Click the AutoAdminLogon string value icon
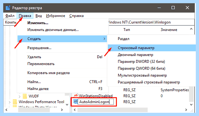Screen dimensions: 199x116 click(75, 101)
